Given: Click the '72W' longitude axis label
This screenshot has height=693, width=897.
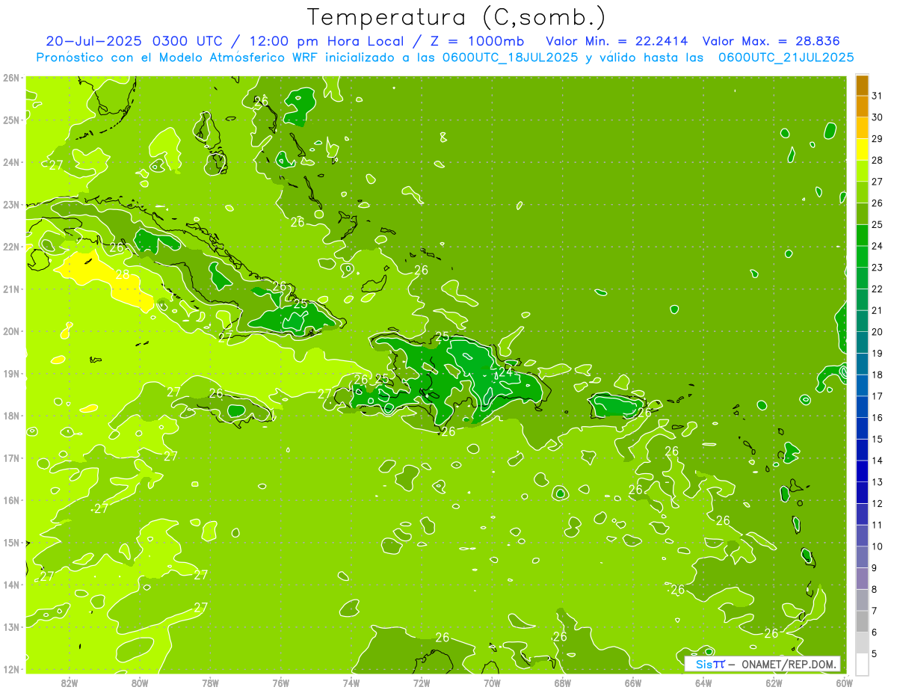Looking at the screenshot, I should (x=422, y=683).
